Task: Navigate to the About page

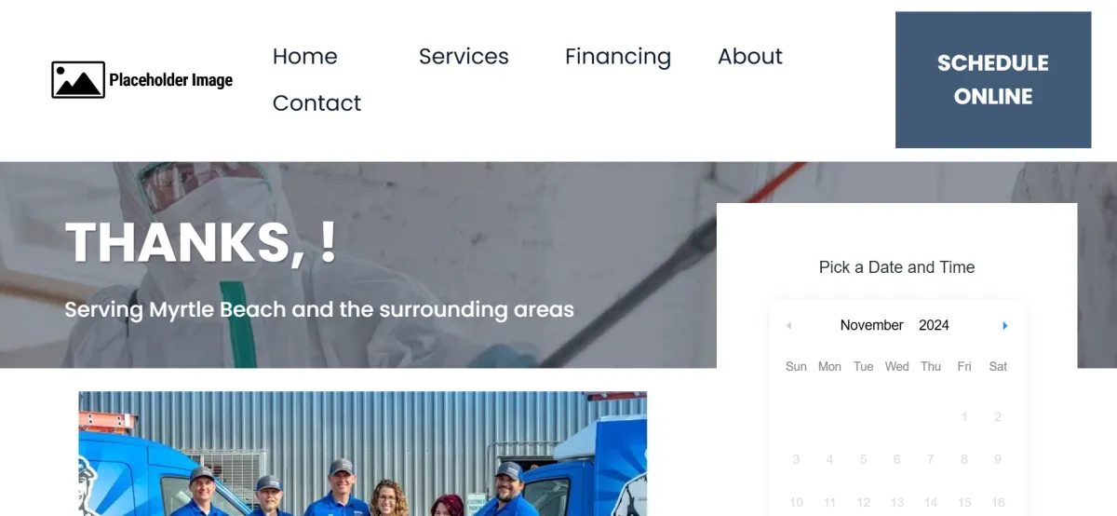Action: click(x=750, y=57)
